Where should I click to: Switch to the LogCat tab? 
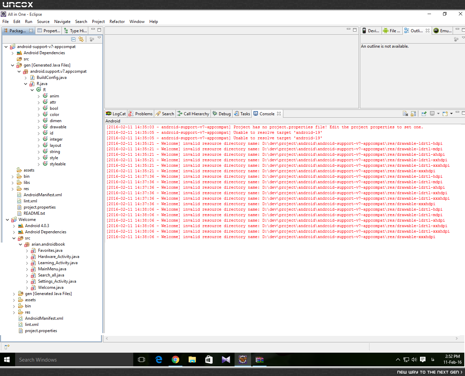[116, 114]
